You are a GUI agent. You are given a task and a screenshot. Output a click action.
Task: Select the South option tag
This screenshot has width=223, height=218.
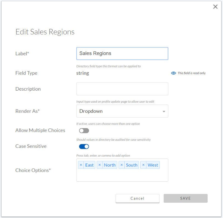[x=132, y=165]
